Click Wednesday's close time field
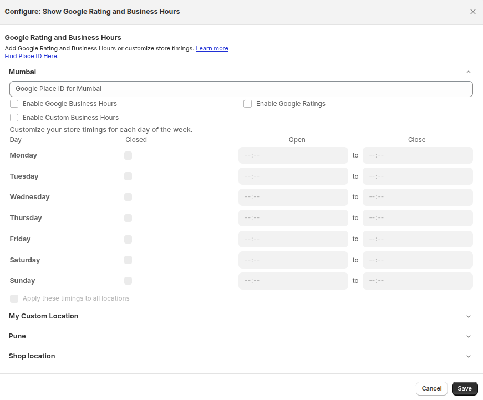Viewport: 483px width, 400px height. coord(417,197)
